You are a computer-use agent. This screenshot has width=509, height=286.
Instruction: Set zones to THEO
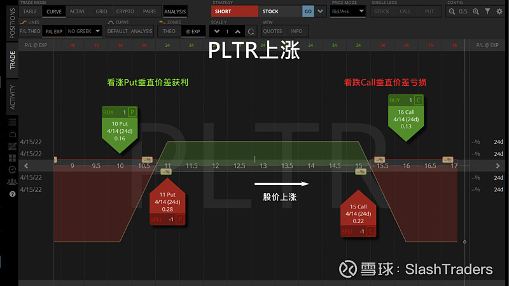point(169,31)
